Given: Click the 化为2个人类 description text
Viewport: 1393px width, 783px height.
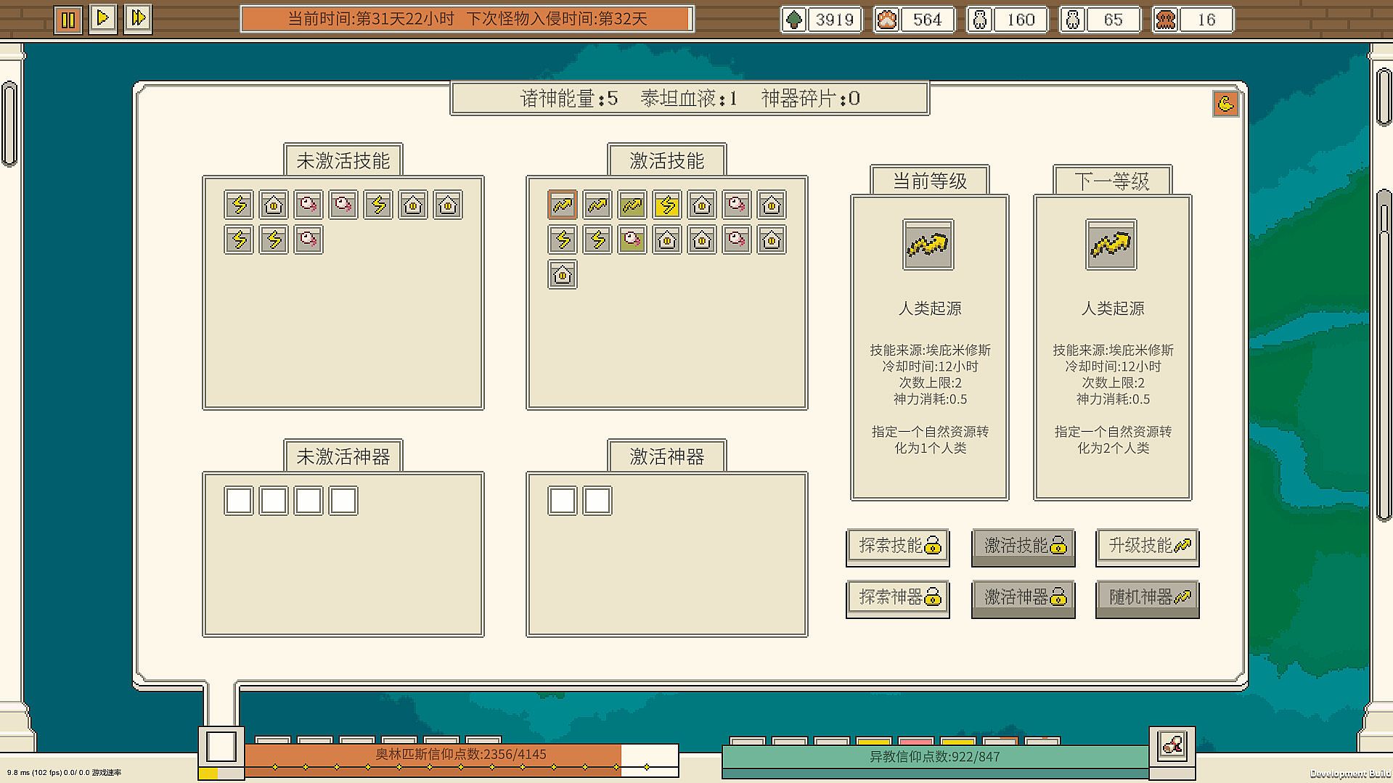Looking at the screenshot, I should [1113, 448].
